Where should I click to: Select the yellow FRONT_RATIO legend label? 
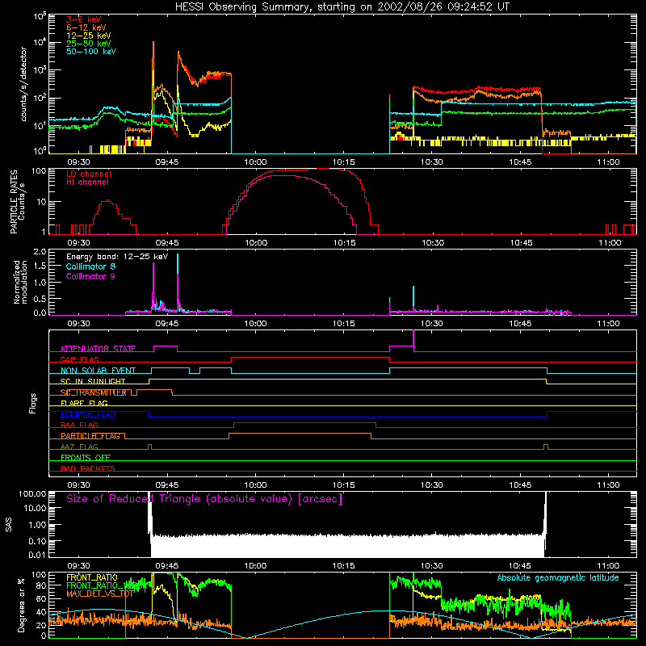tap(92, 577)
